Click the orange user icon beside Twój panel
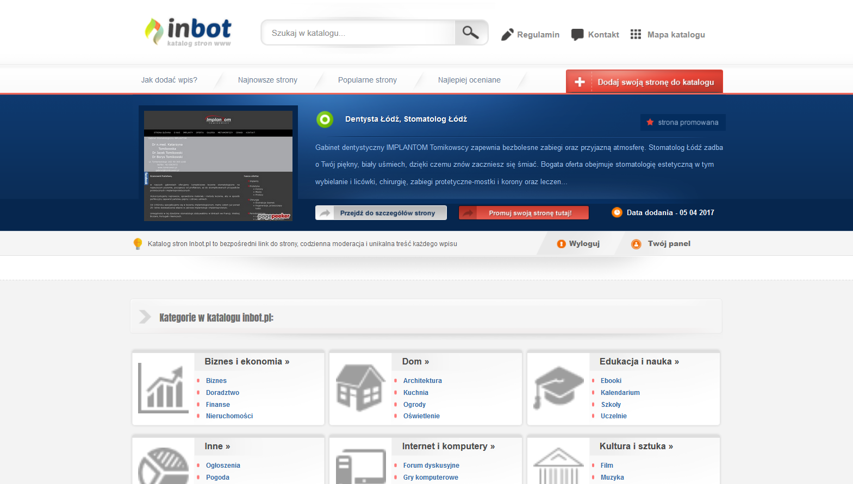 [636, 244]
